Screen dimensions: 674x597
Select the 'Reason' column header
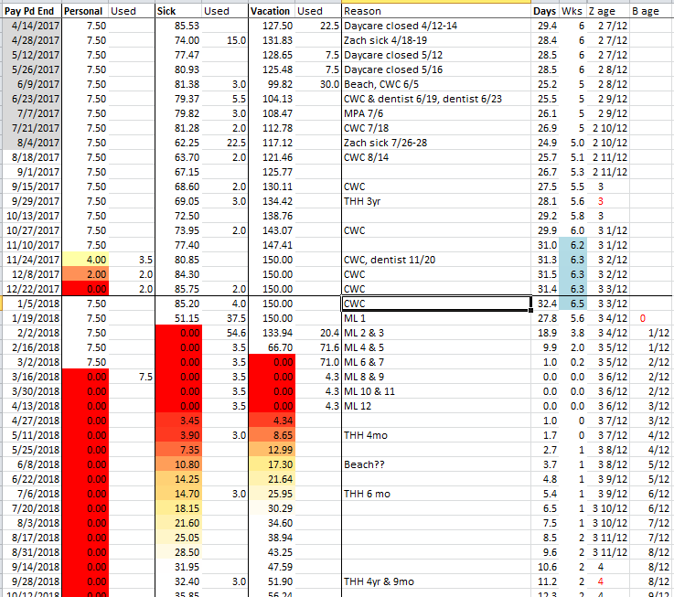(x=436, y=11)
